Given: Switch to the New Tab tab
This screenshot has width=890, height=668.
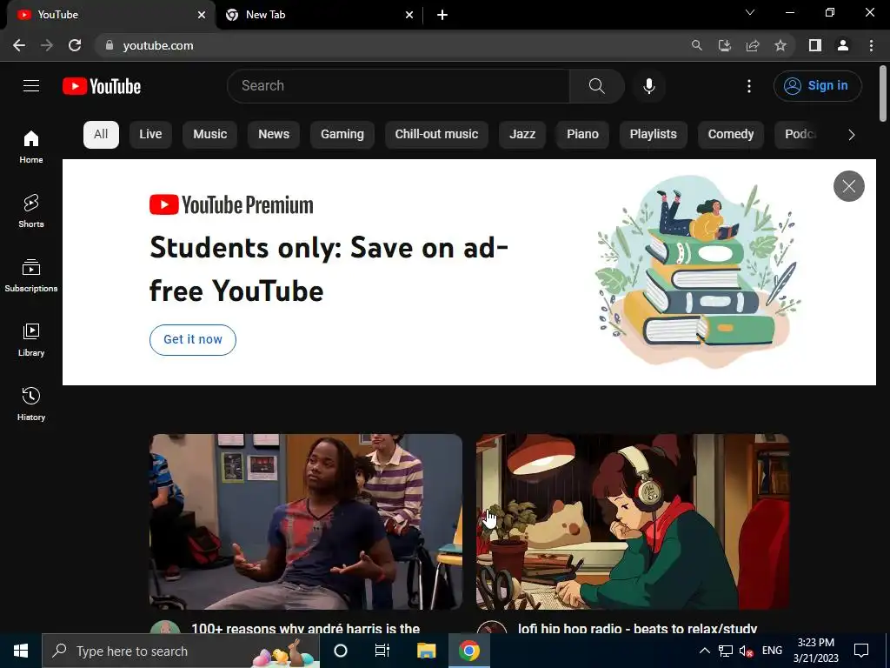Looking at the screenshot, I should click(320, 15).
